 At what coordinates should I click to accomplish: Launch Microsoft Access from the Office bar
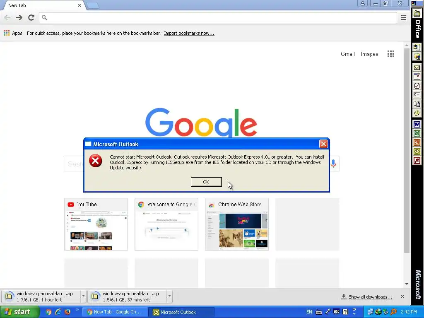(x=417, y=161)
